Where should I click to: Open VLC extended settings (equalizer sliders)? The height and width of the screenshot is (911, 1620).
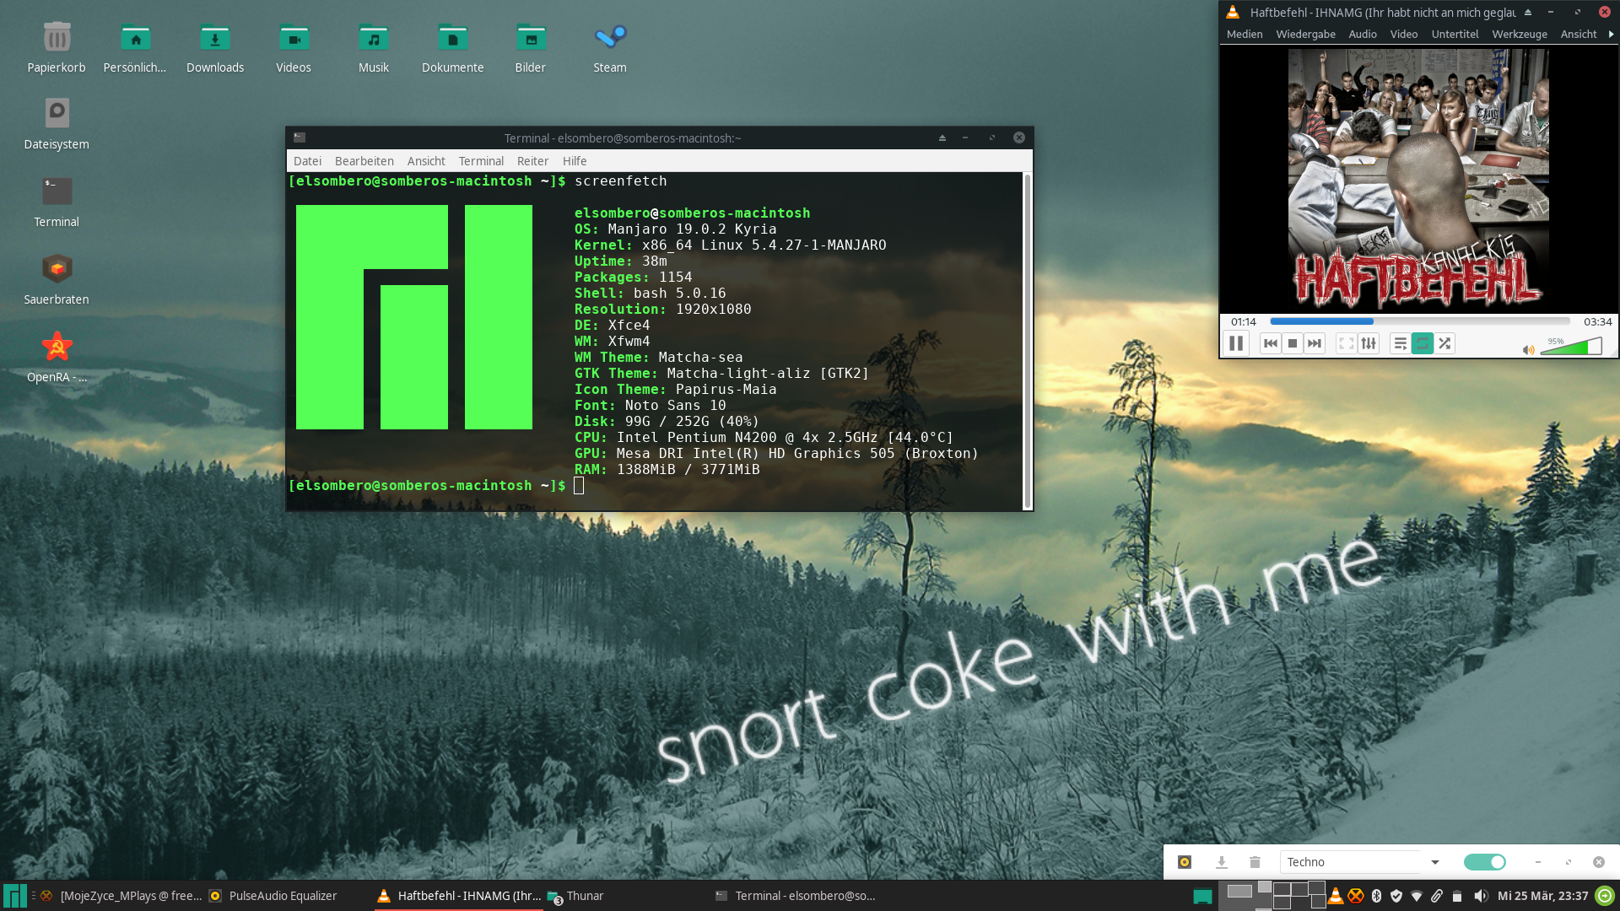1369,343
